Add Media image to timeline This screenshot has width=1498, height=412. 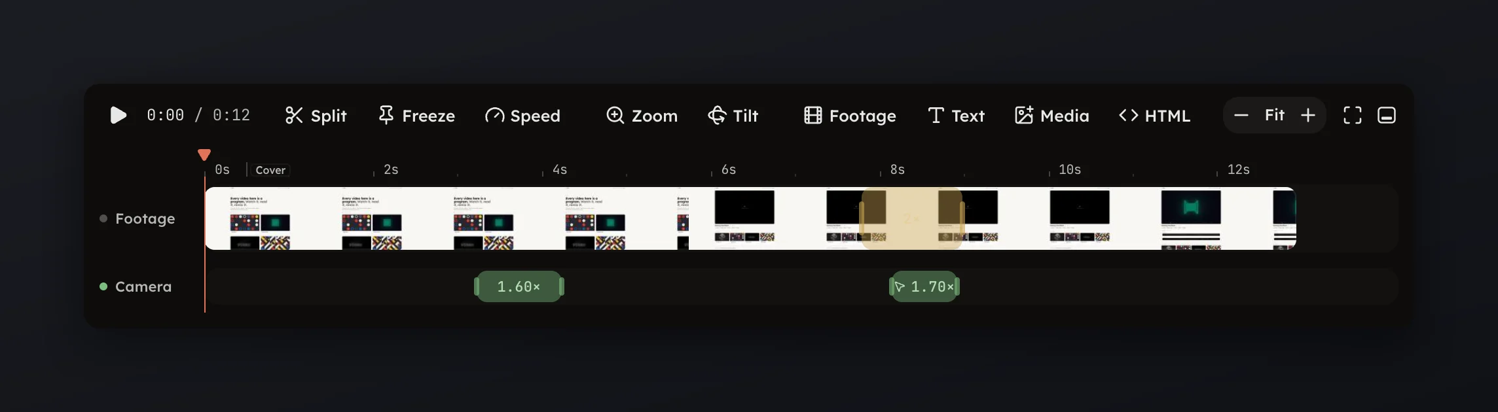[1051, 115]
